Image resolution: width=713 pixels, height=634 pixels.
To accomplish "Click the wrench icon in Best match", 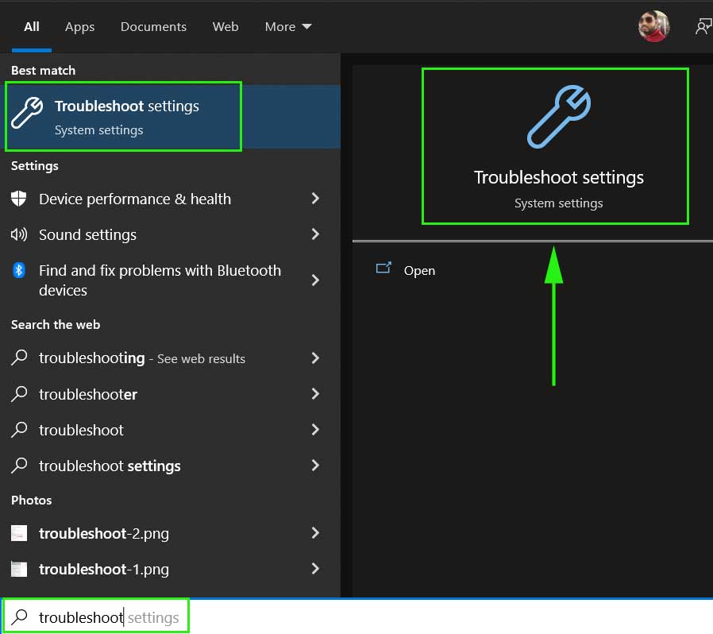I will (27, 112).
